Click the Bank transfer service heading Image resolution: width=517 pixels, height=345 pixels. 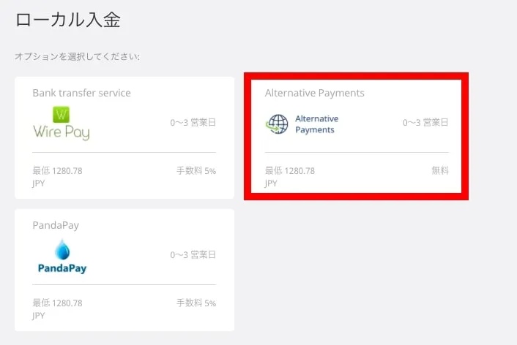(82, 93)
